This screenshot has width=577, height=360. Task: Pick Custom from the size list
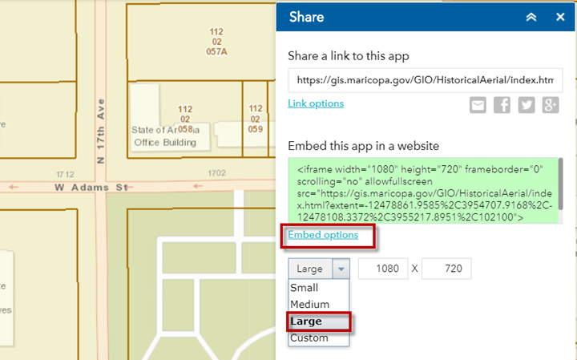pos(309,338)
